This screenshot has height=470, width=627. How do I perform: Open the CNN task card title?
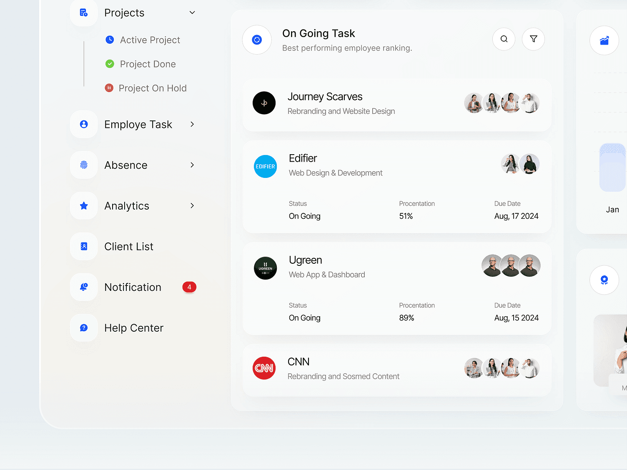(298, 362)
